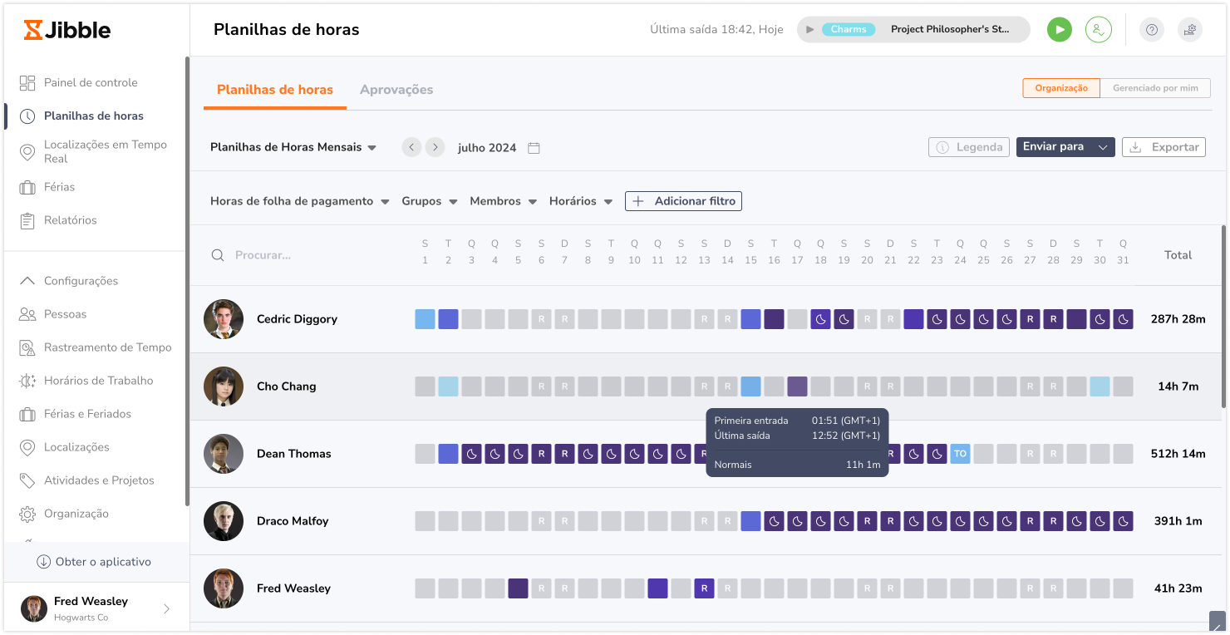Click Adicionar filtro button

point(683,201)
